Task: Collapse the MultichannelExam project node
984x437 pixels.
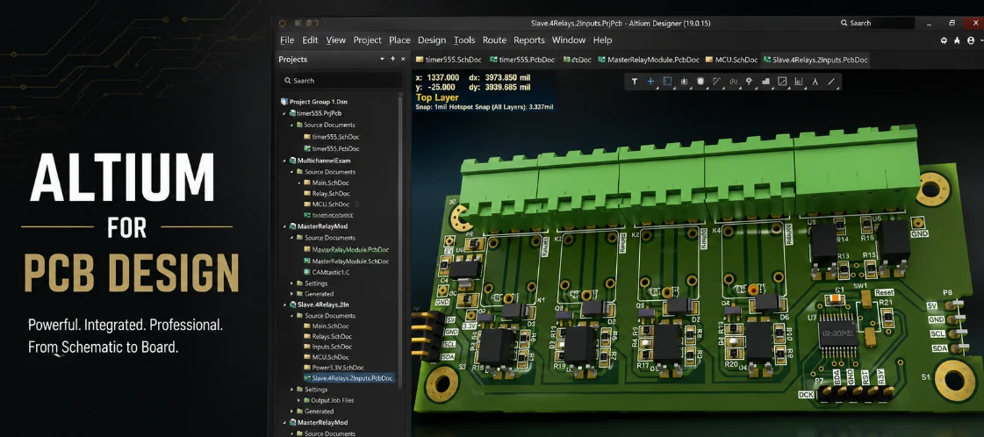Action: [284, 161]
